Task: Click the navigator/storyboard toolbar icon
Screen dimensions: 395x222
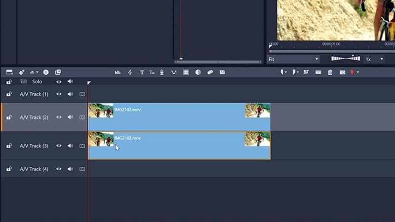Action: [9, 72]
